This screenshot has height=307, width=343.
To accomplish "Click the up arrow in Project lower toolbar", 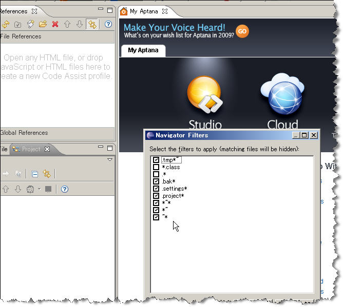I will (6, 189).
